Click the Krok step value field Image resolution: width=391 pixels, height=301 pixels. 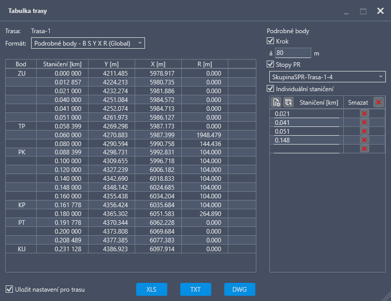(x=293, y=53)
